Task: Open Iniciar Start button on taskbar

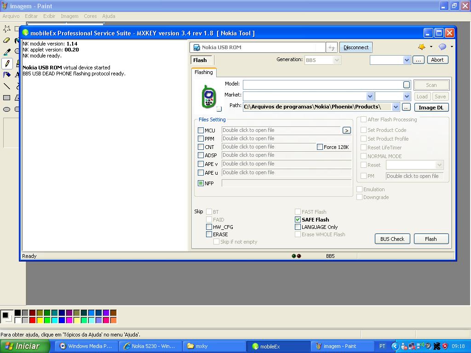Action: (x=25, y=346)
